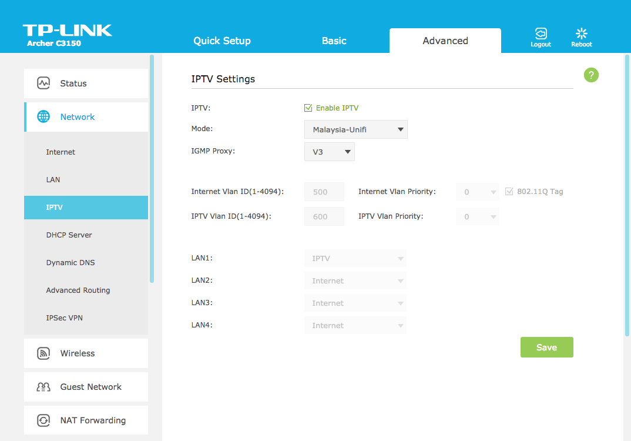631x441 pixels.
Task: Click the Wireless signal icon
Action: [x=43, y=353]
